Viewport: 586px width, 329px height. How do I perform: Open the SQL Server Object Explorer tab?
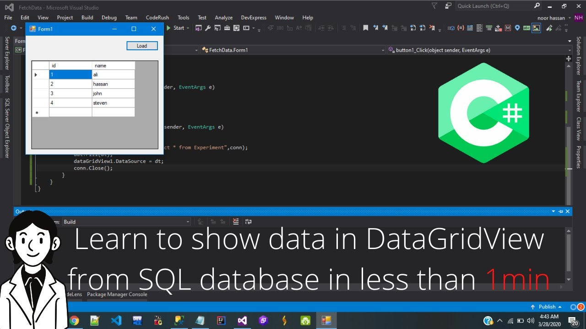(7, 128)
